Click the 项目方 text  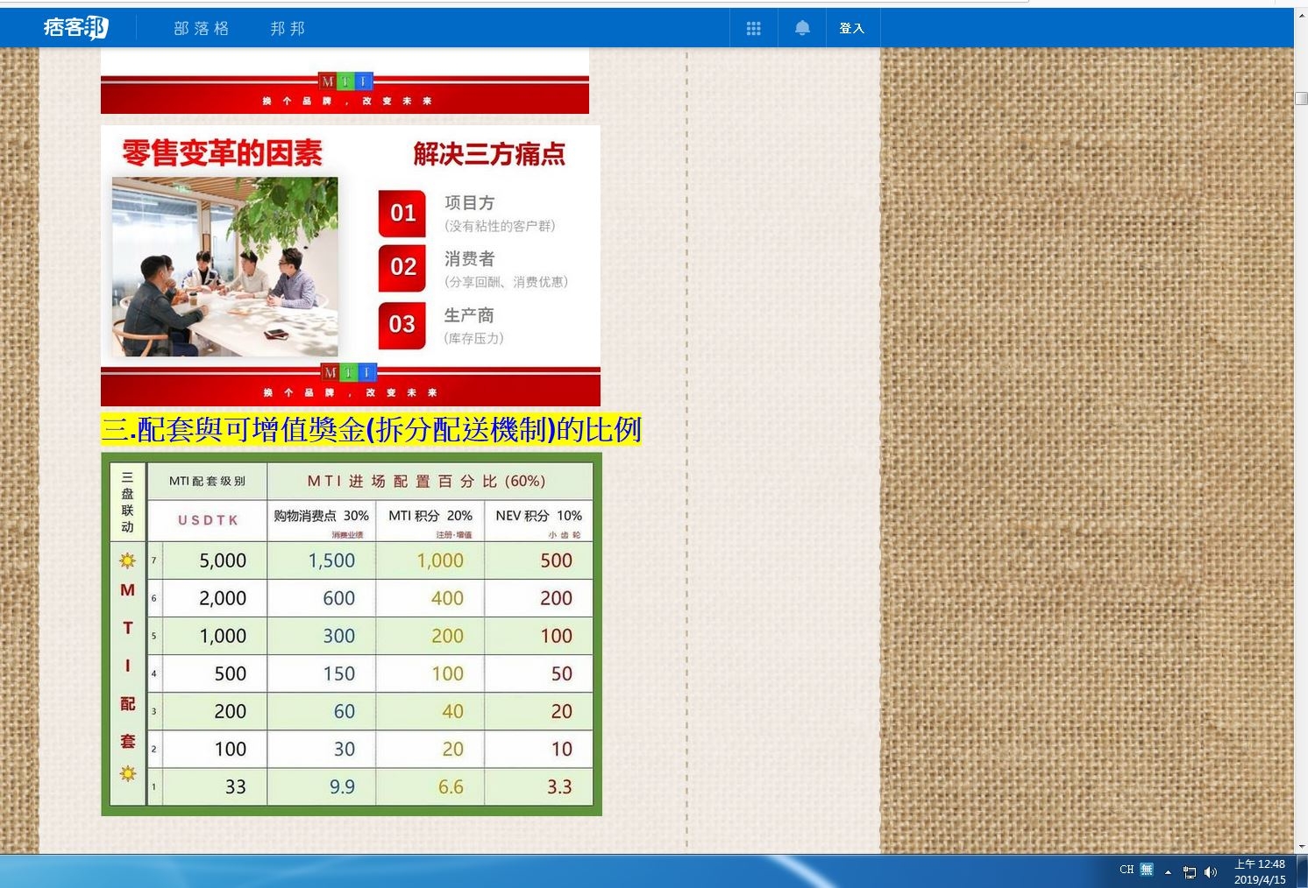pos(470,203)
